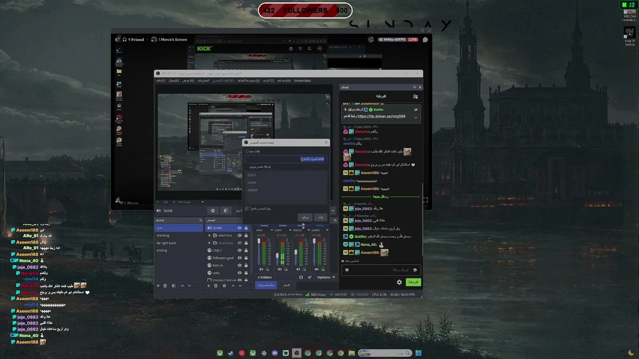Add a new source with plus icon
Screen dimensions: 639x359
pyautogui.click(x=209, y=286)
